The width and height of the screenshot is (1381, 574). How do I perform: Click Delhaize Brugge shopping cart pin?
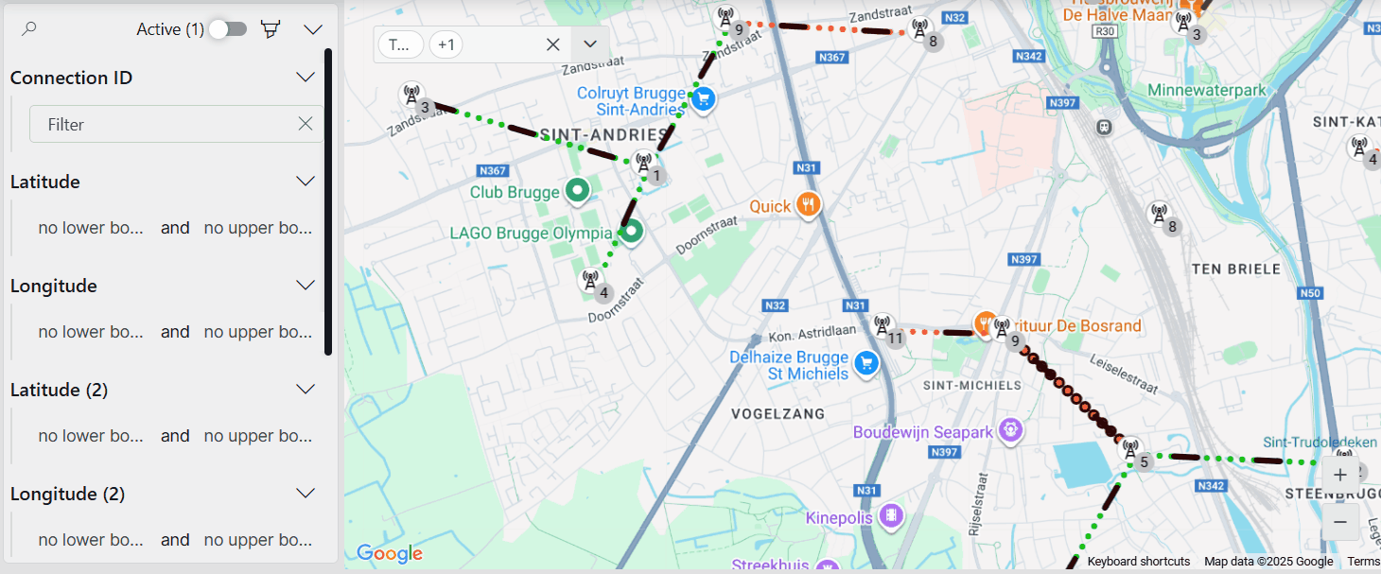[865, 362]
